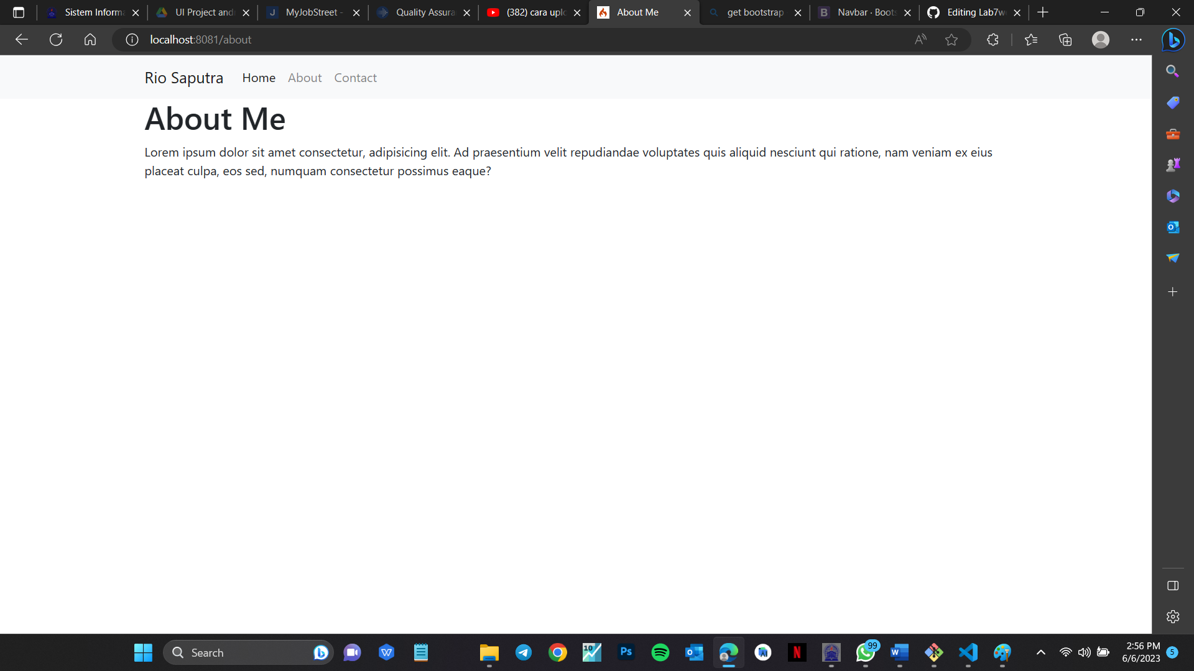The height and width of the screenshot is (671, 1194).
Task: Click inside the address bar
Action: pos(435,39)
